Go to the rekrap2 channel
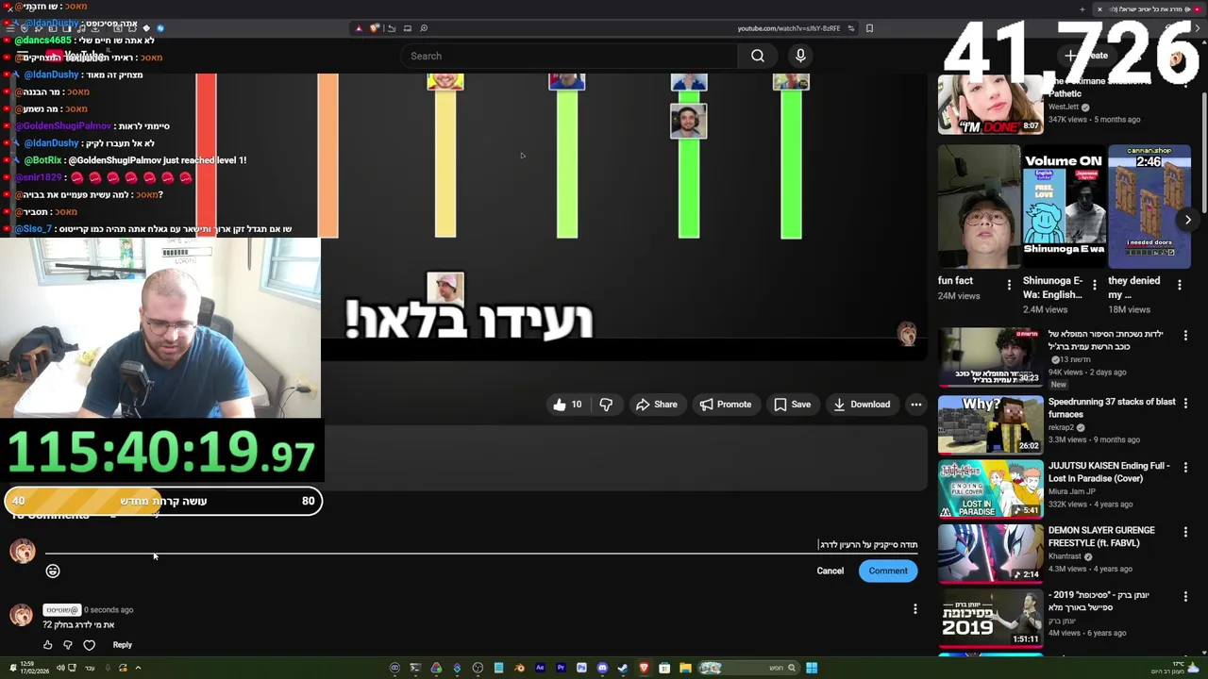The height and width of the screenshot is (679, 1208). (x=1062, y=427)
